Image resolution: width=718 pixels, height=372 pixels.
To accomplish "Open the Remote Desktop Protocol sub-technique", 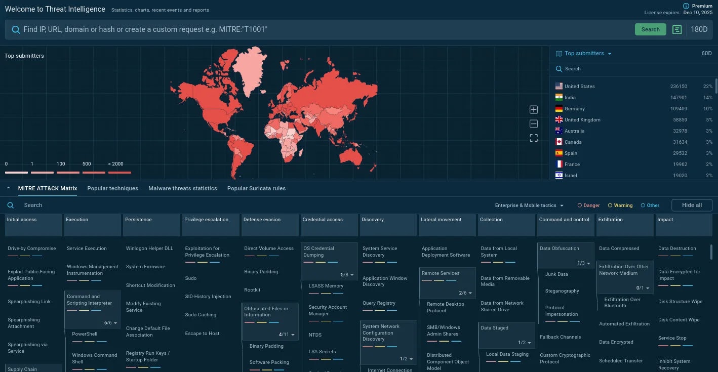I will coord(446,307).
